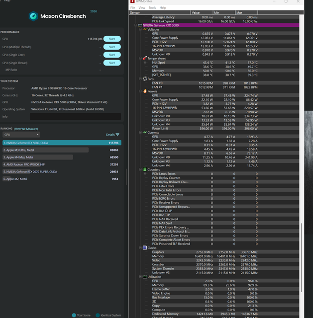Click the Voltages lightning icon
This screenshot has height=318, width=313.
pos(145,29)
